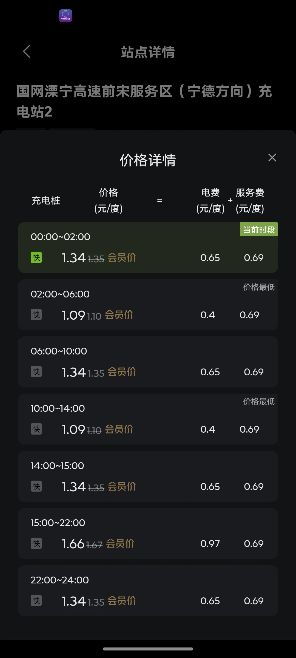Tap the 1.66 price in 15:00~22:00 row
Screen dimensions: 296x658
pos(73,544)
